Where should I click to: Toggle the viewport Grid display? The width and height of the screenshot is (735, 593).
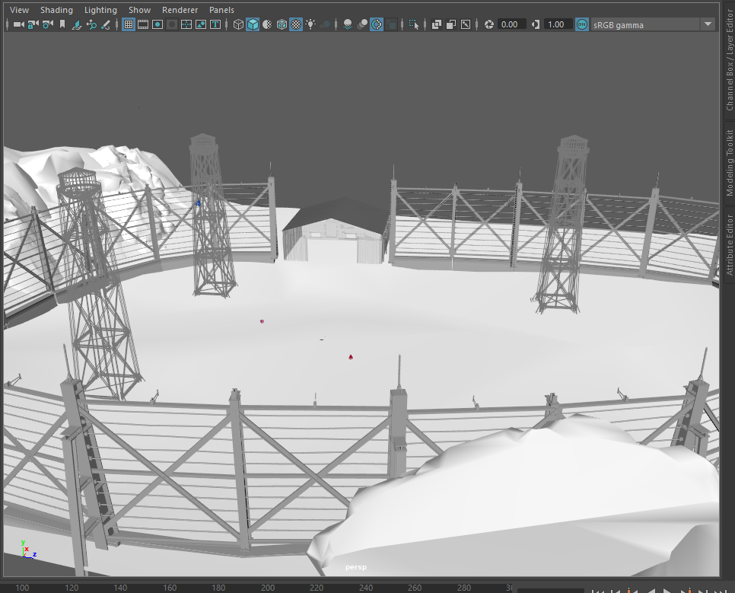(x=129, y=24)
